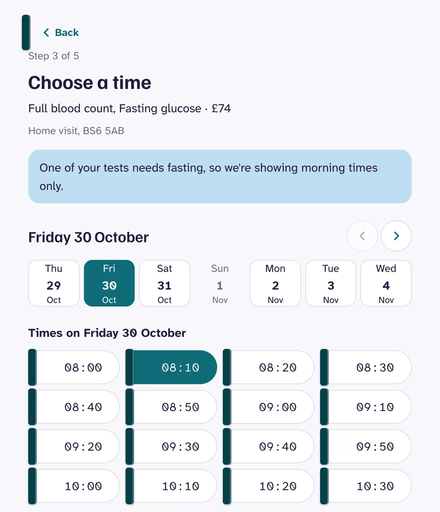Choose the 08:50 time slot
440x512 pixels.
171,407
